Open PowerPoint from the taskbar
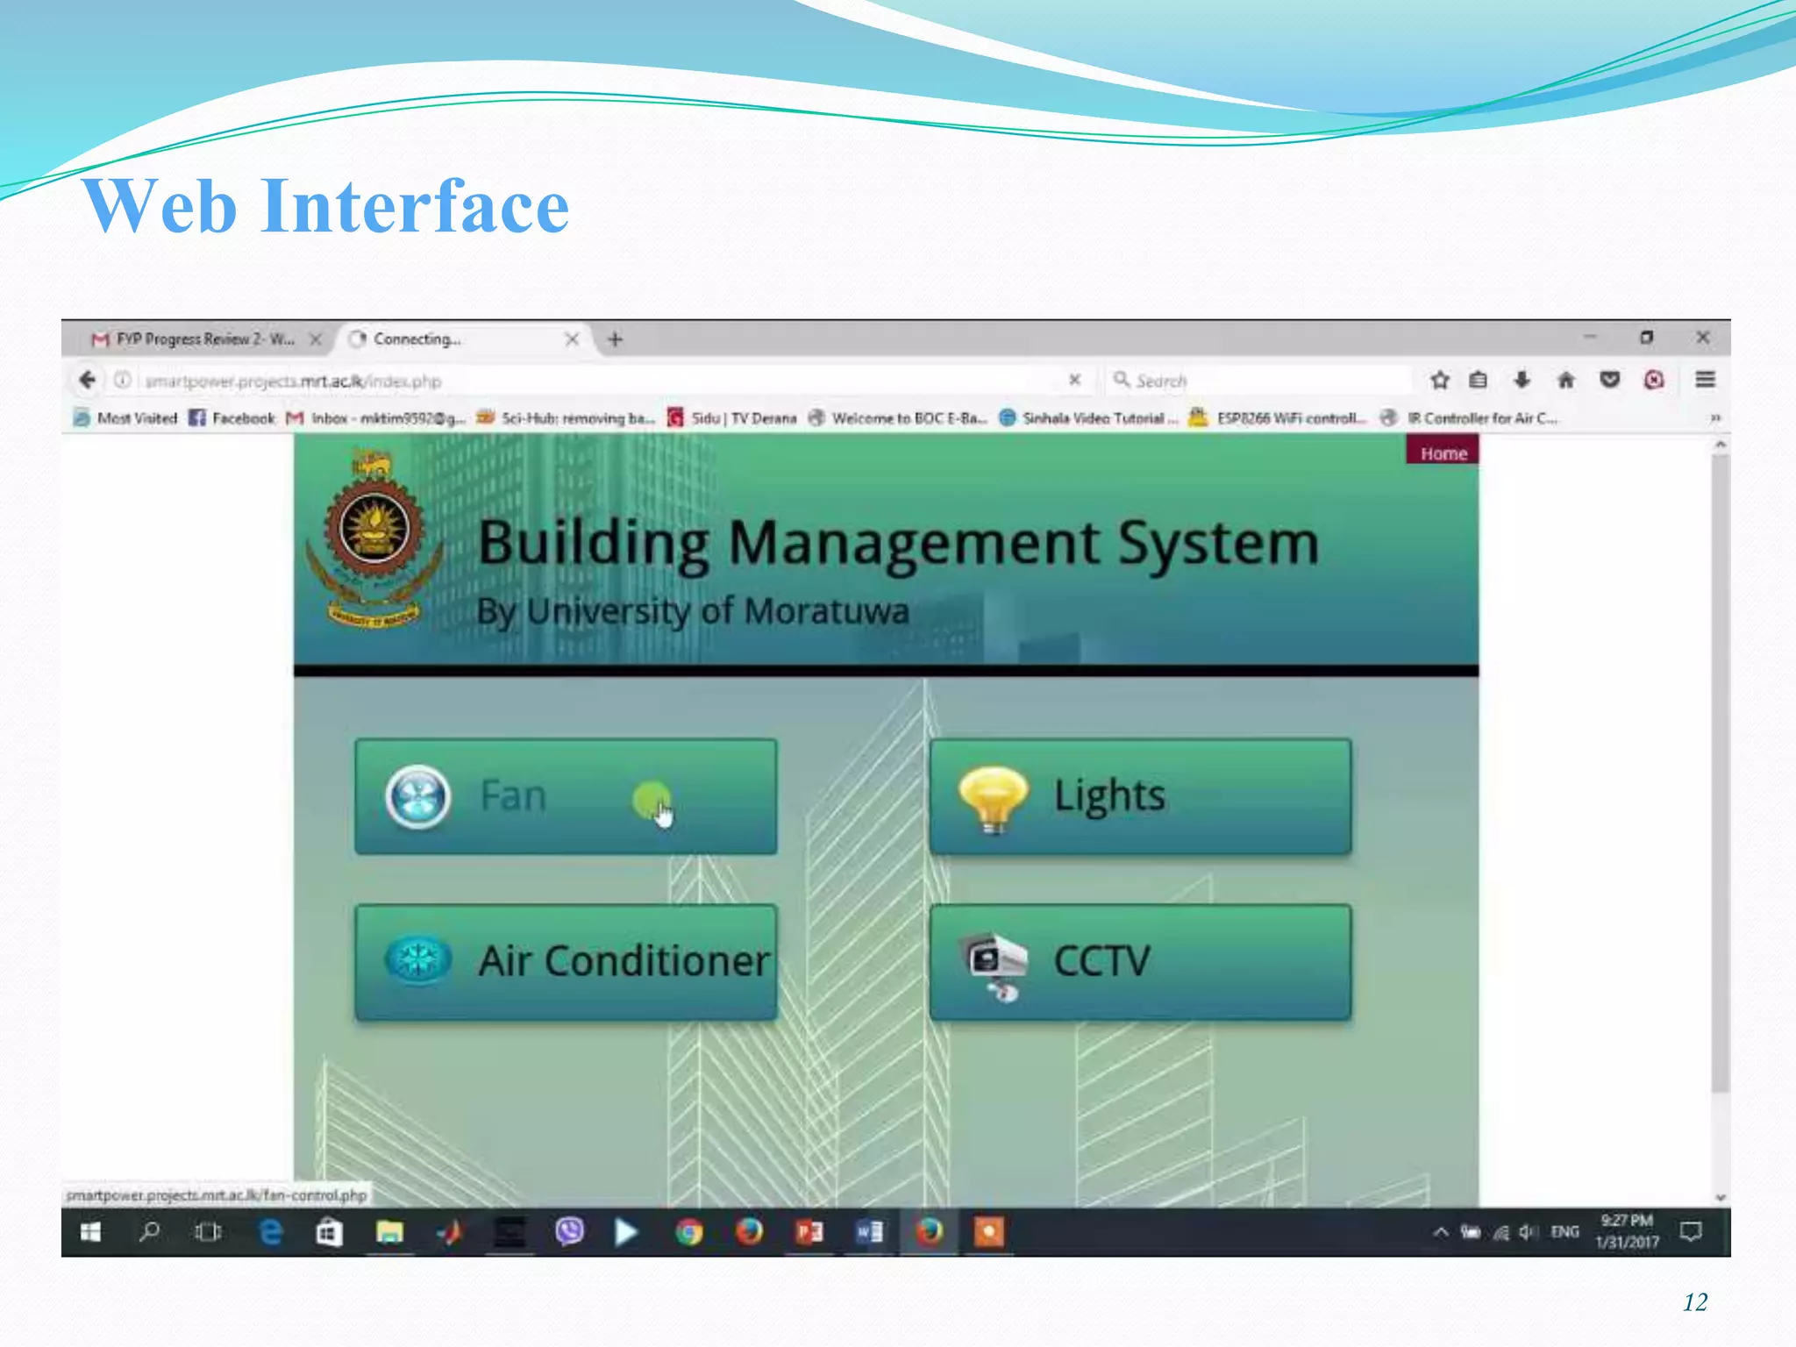 809,1232
